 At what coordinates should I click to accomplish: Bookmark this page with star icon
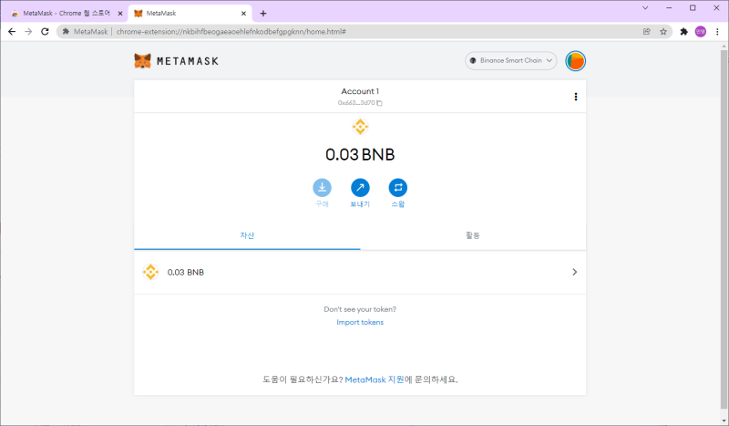(x=663, y=32)
